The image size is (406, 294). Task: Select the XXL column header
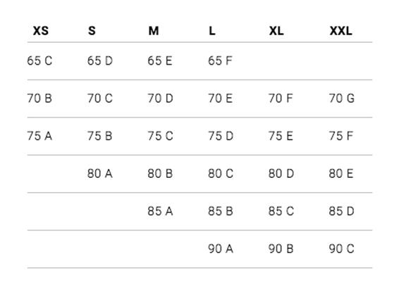coord(340,31)
